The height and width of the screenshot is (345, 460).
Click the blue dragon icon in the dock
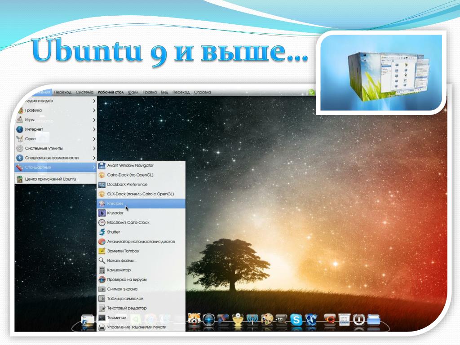[311, 319]
